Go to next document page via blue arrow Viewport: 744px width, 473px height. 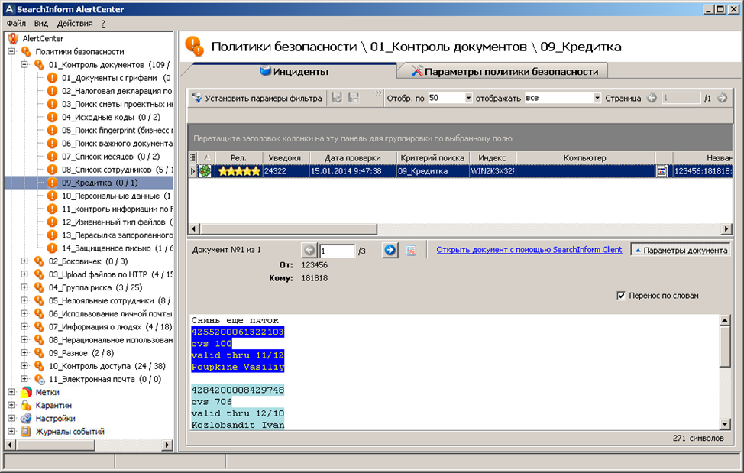[390, 249]
